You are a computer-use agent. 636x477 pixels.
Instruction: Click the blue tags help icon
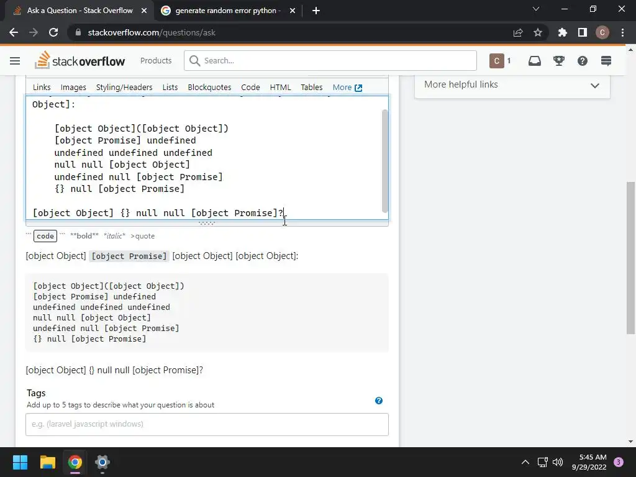[x=379, y=401]
